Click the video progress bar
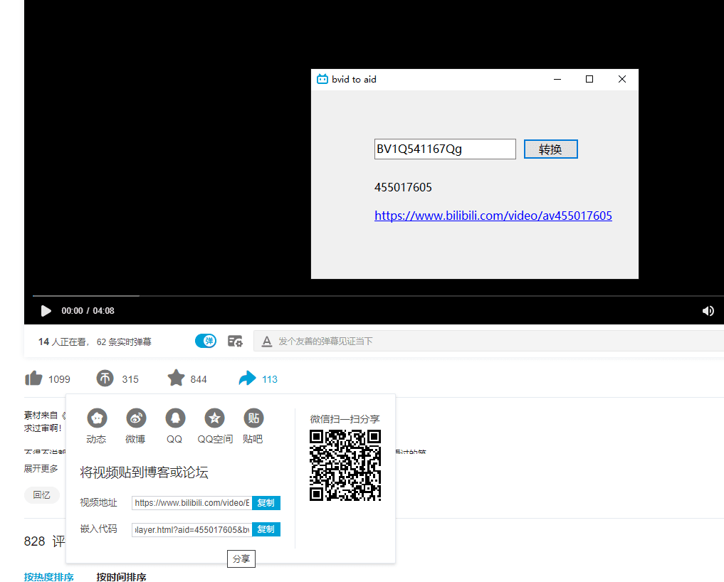This screenshot has width=724, height=582. (356, 295)
